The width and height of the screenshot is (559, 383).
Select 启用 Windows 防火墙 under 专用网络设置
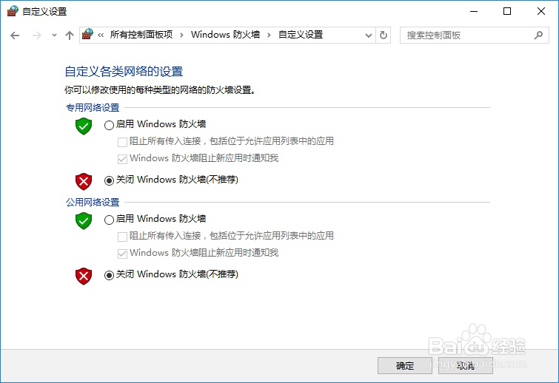[x=109, y=125]
